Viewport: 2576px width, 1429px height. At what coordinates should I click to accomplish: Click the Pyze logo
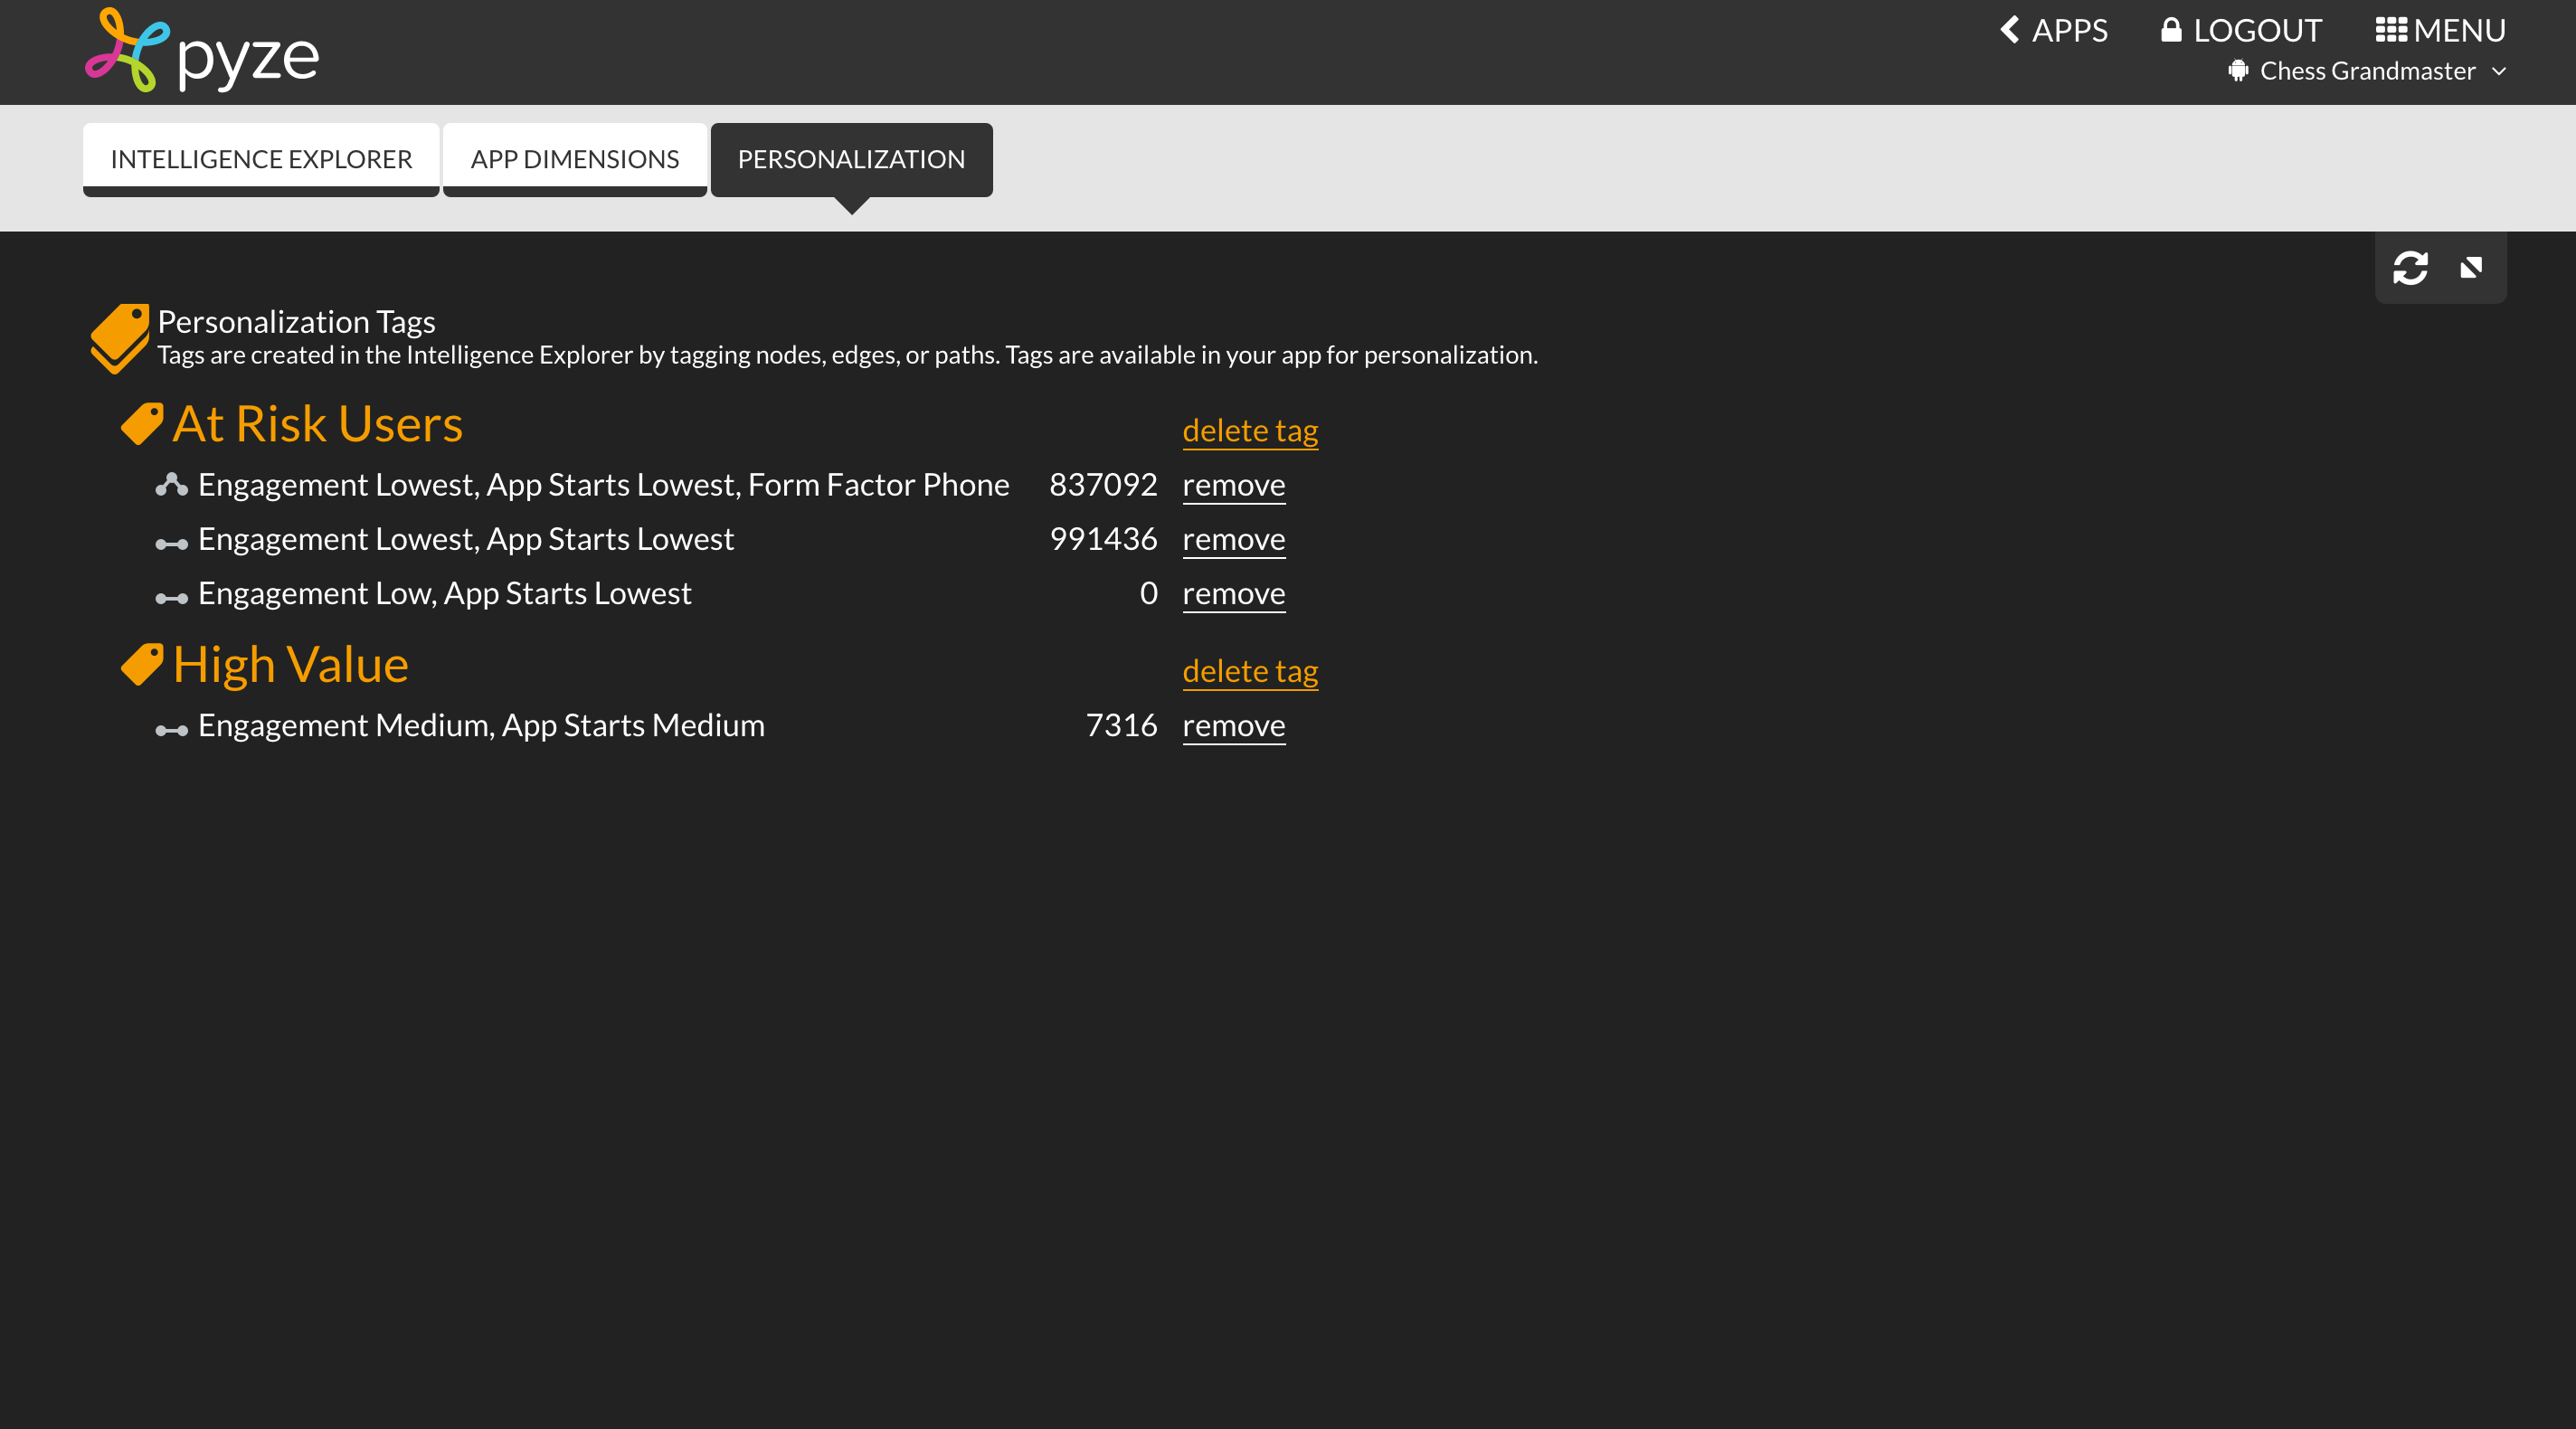pos(202,52)
